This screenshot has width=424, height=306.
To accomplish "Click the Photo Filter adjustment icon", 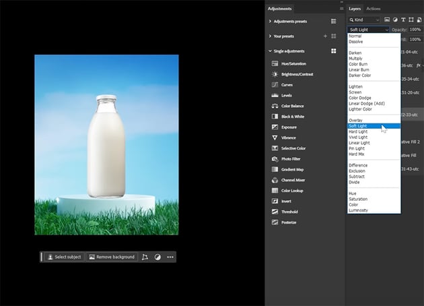I will (275, 159).
